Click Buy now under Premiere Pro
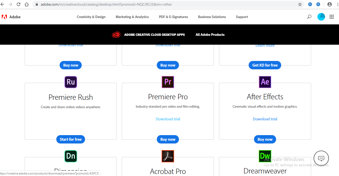 tap(168, 139)
